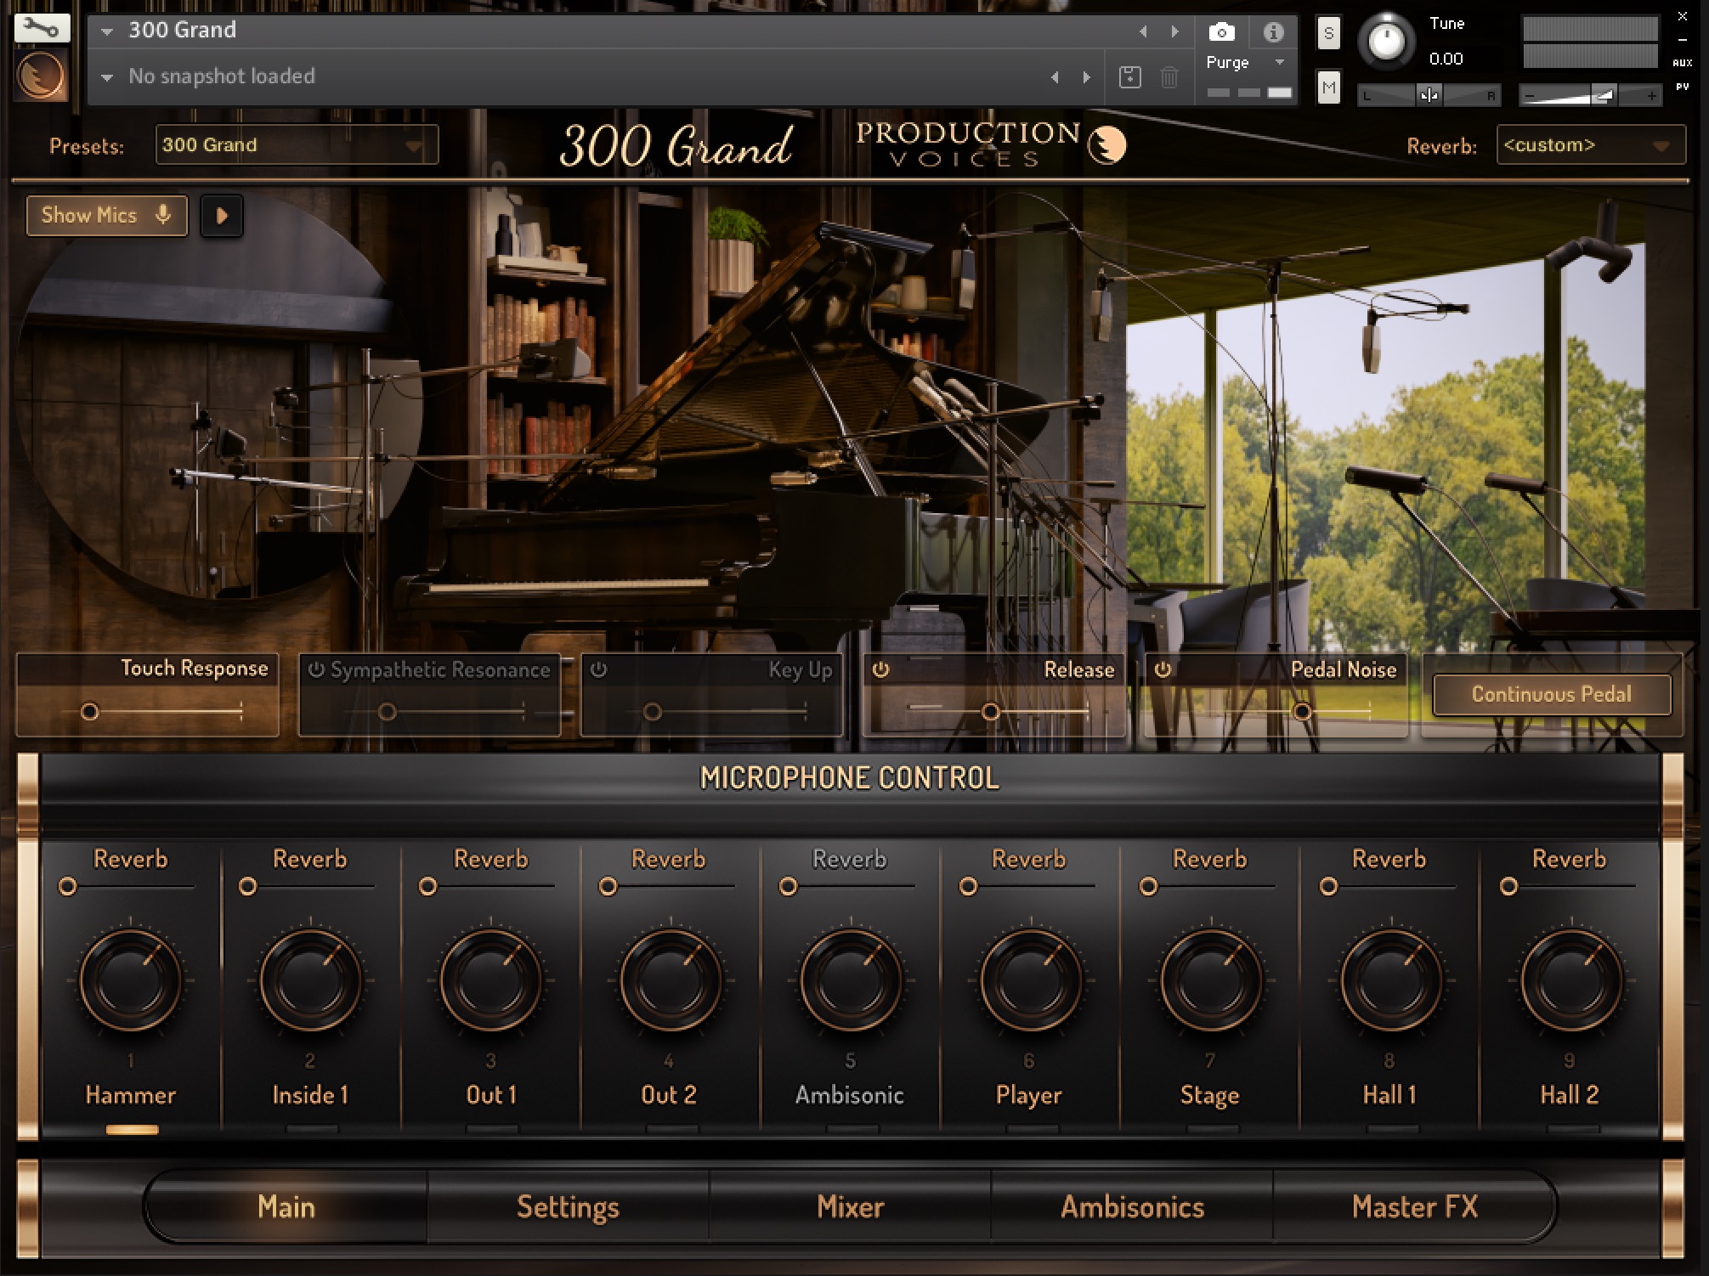Click the Hammer Reverb send slider
This screenshot has height=1276, width=1709.
tap(127, 887)
